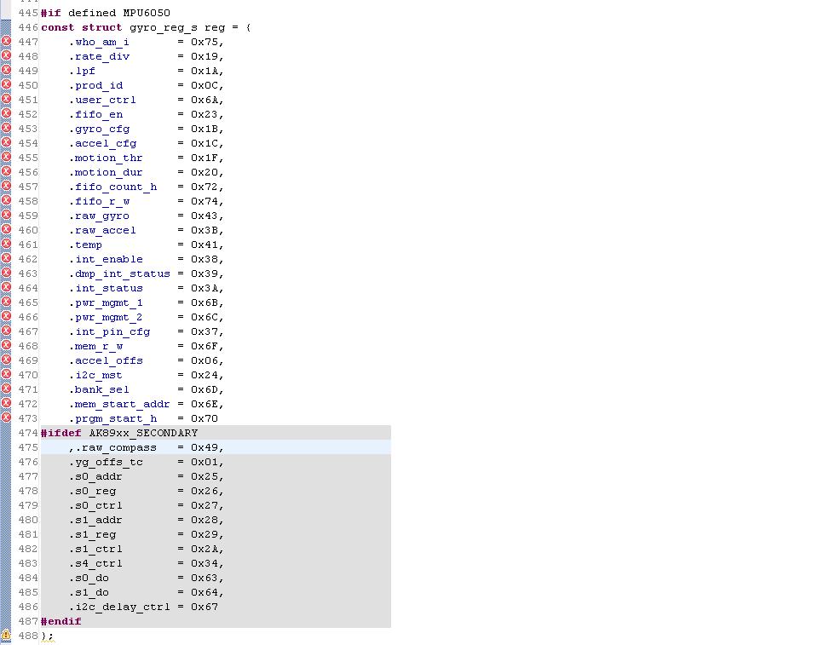Click error icon next to .prgm_start_h line
This screenshot has width=818, height=645.
point(6,418)
